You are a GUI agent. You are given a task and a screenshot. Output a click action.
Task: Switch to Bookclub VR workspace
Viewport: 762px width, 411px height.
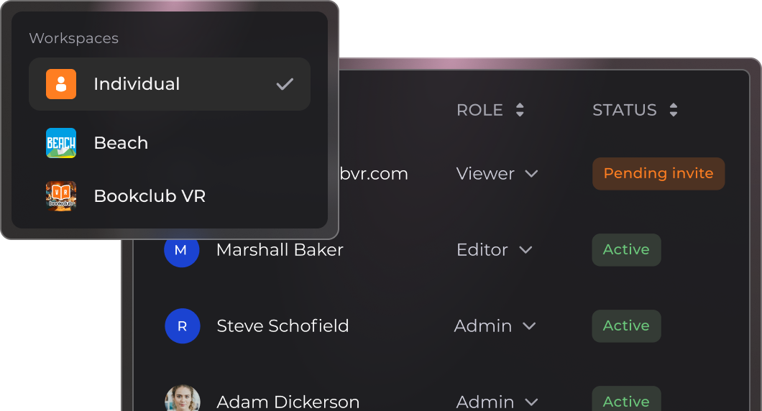[x=150, y=196]
